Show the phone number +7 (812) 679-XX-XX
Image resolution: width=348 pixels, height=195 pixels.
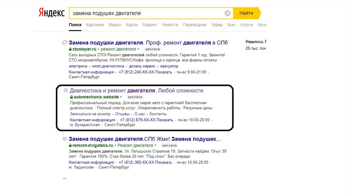(147, 120)
